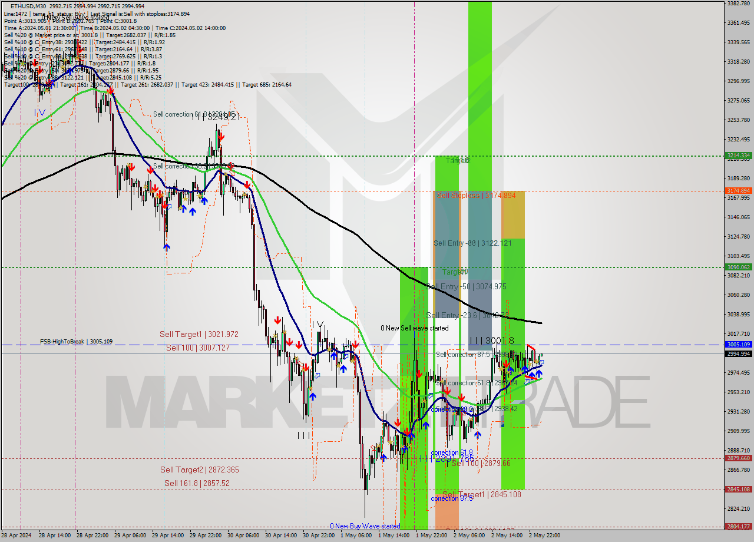The height and width of the screenshot is (542, 754).
Task: Click the 3382.780 price axis value
Action: tap(738, 3)
